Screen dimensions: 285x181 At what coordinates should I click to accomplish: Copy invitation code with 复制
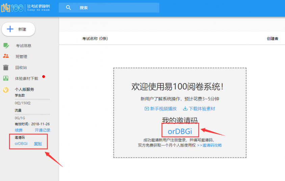pos(38,143)
